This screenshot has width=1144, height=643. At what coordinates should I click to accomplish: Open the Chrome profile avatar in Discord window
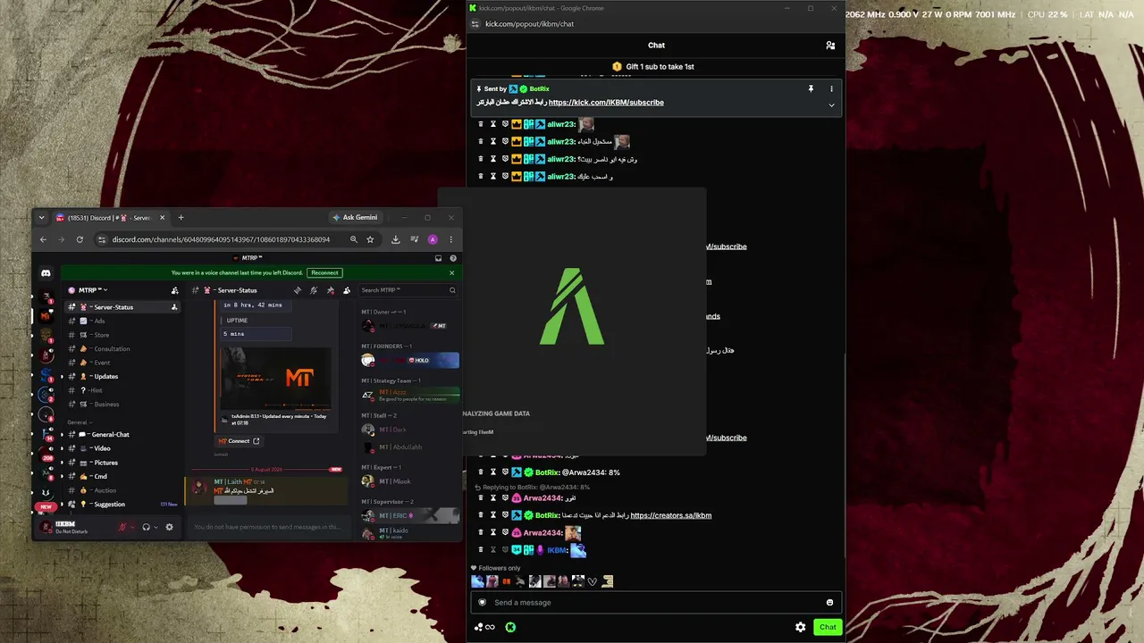[x=433, y=239]
